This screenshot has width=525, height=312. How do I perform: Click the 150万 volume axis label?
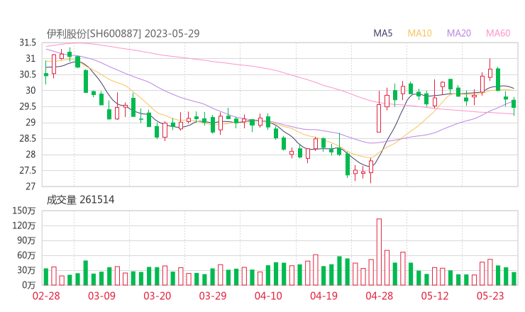24,211
